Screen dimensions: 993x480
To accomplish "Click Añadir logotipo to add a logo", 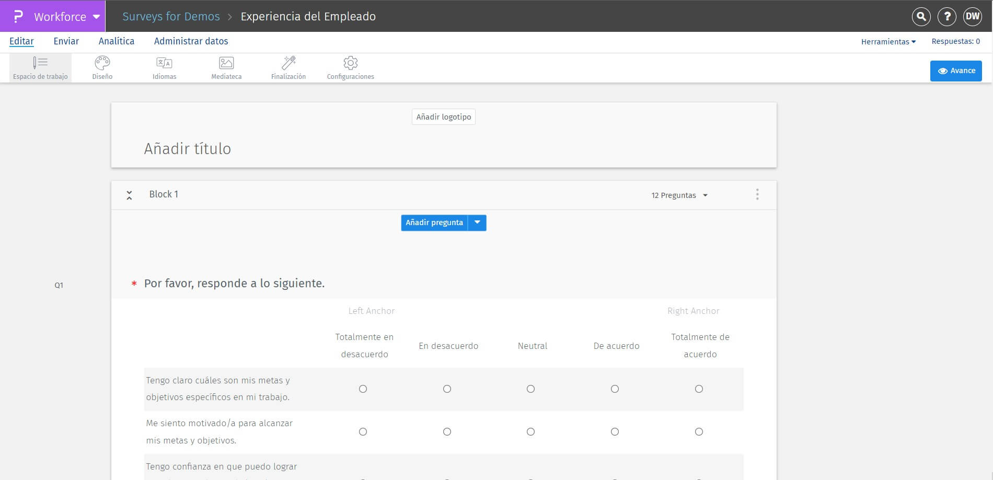I will (443, 116).
